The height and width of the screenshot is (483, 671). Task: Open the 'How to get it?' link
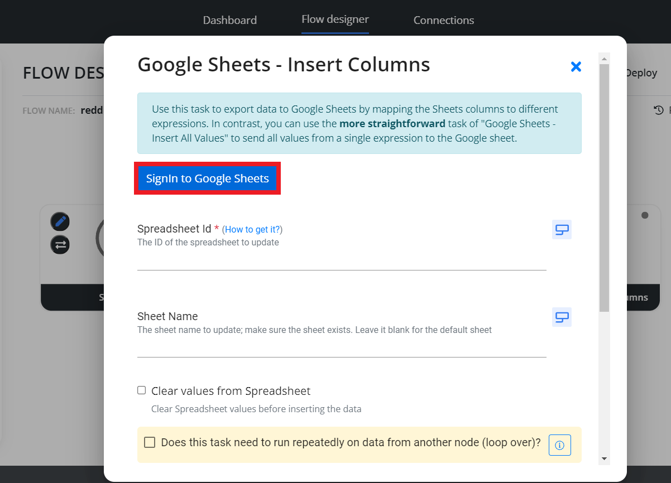click(x=253, y=229)
